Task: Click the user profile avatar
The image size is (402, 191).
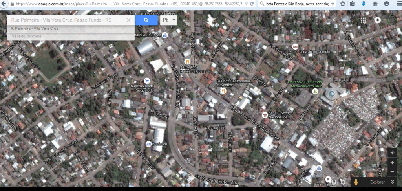Action: [x=391, y=20]
